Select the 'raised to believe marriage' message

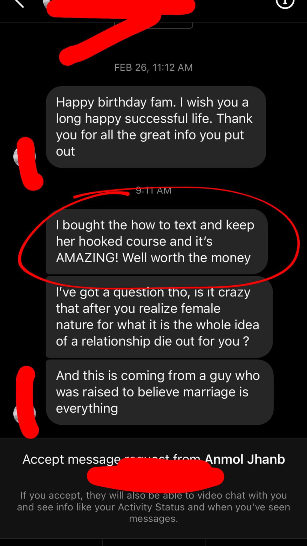click(x=160, y=392)
